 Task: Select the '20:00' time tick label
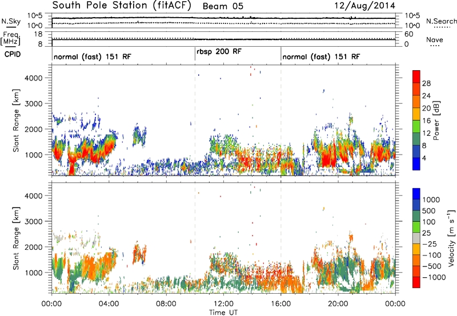[338, 304]
